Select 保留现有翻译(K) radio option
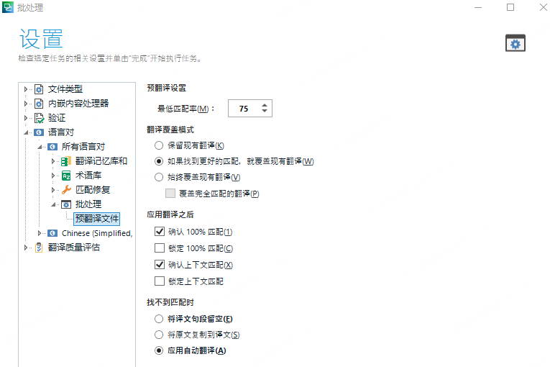Image resolution: width=550 pixels, height=367 pixels. pos(159,145)
